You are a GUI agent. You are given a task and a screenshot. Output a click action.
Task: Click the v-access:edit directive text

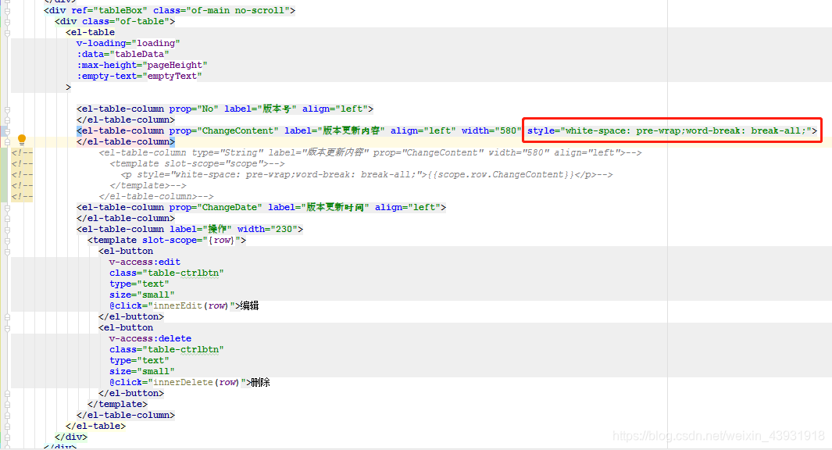tap(144, 262)
